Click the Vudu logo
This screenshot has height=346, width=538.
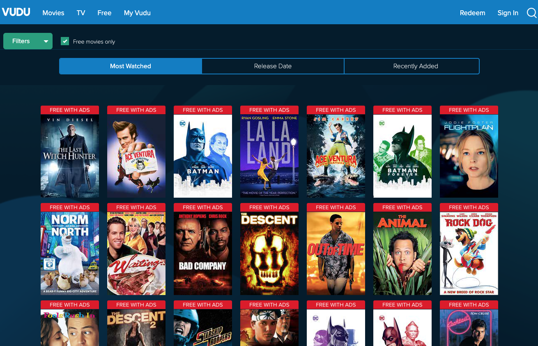16,12
